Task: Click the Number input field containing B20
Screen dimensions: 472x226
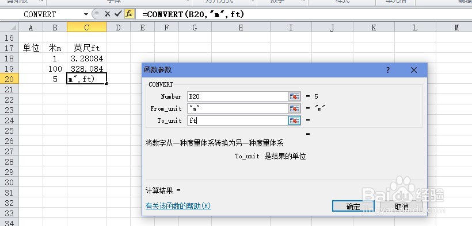Action: tap(238, 96)
